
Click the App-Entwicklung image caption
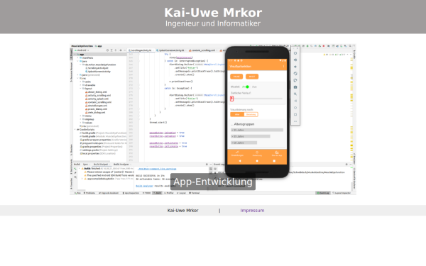point(213,182)
